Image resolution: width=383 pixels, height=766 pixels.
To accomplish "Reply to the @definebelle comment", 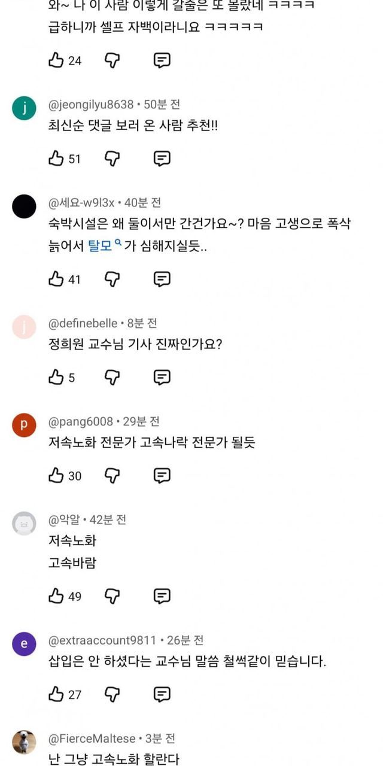I will [162, 377].
